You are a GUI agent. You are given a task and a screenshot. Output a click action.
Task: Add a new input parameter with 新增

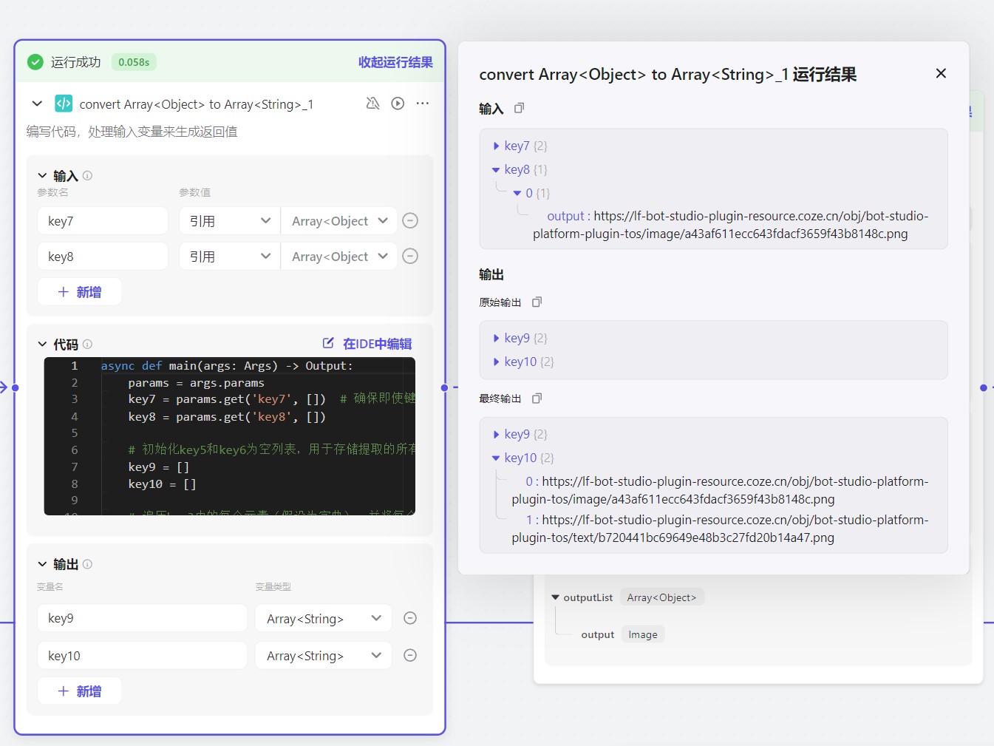80,291
